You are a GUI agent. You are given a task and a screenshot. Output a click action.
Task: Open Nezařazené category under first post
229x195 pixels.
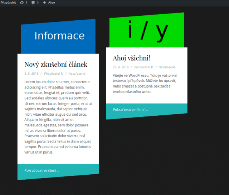pyautogui.click(x=77, y=74)
